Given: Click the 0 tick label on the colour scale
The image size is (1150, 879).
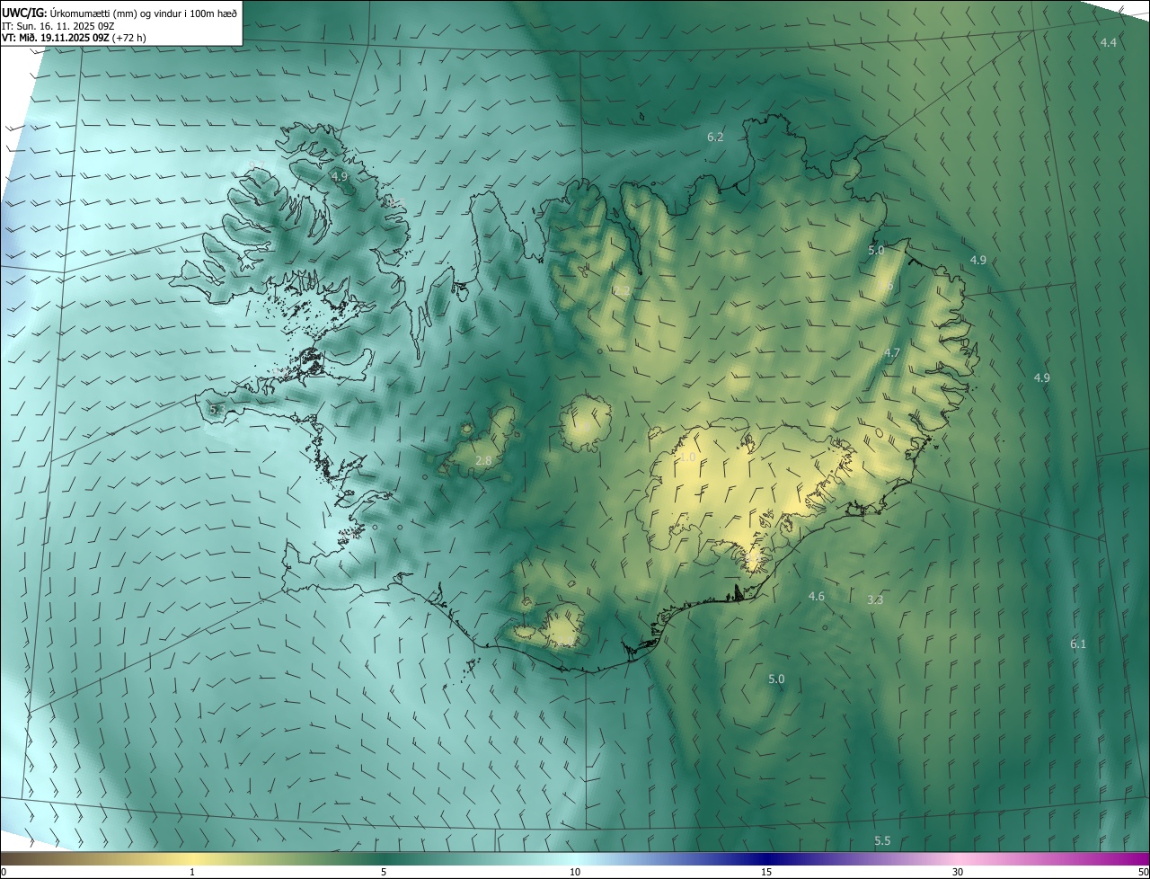Looking at the screenshot, I should [x=4, y=872].
